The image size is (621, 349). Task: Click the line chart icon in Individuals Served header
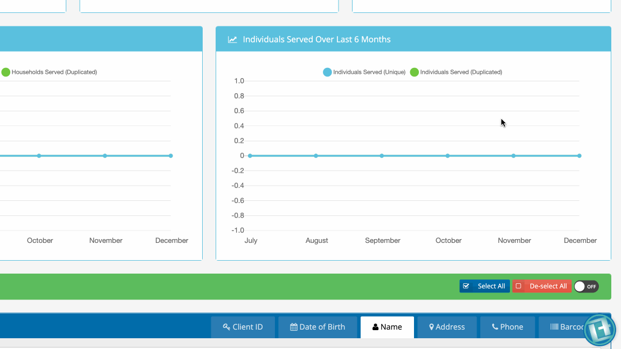tap(232, 39)
